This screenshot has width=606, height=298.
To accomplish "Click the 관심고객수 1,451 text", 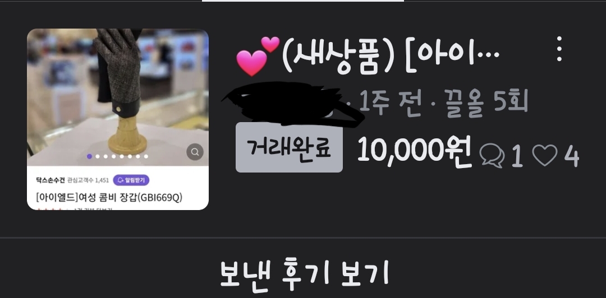I will tap(88, 180).
